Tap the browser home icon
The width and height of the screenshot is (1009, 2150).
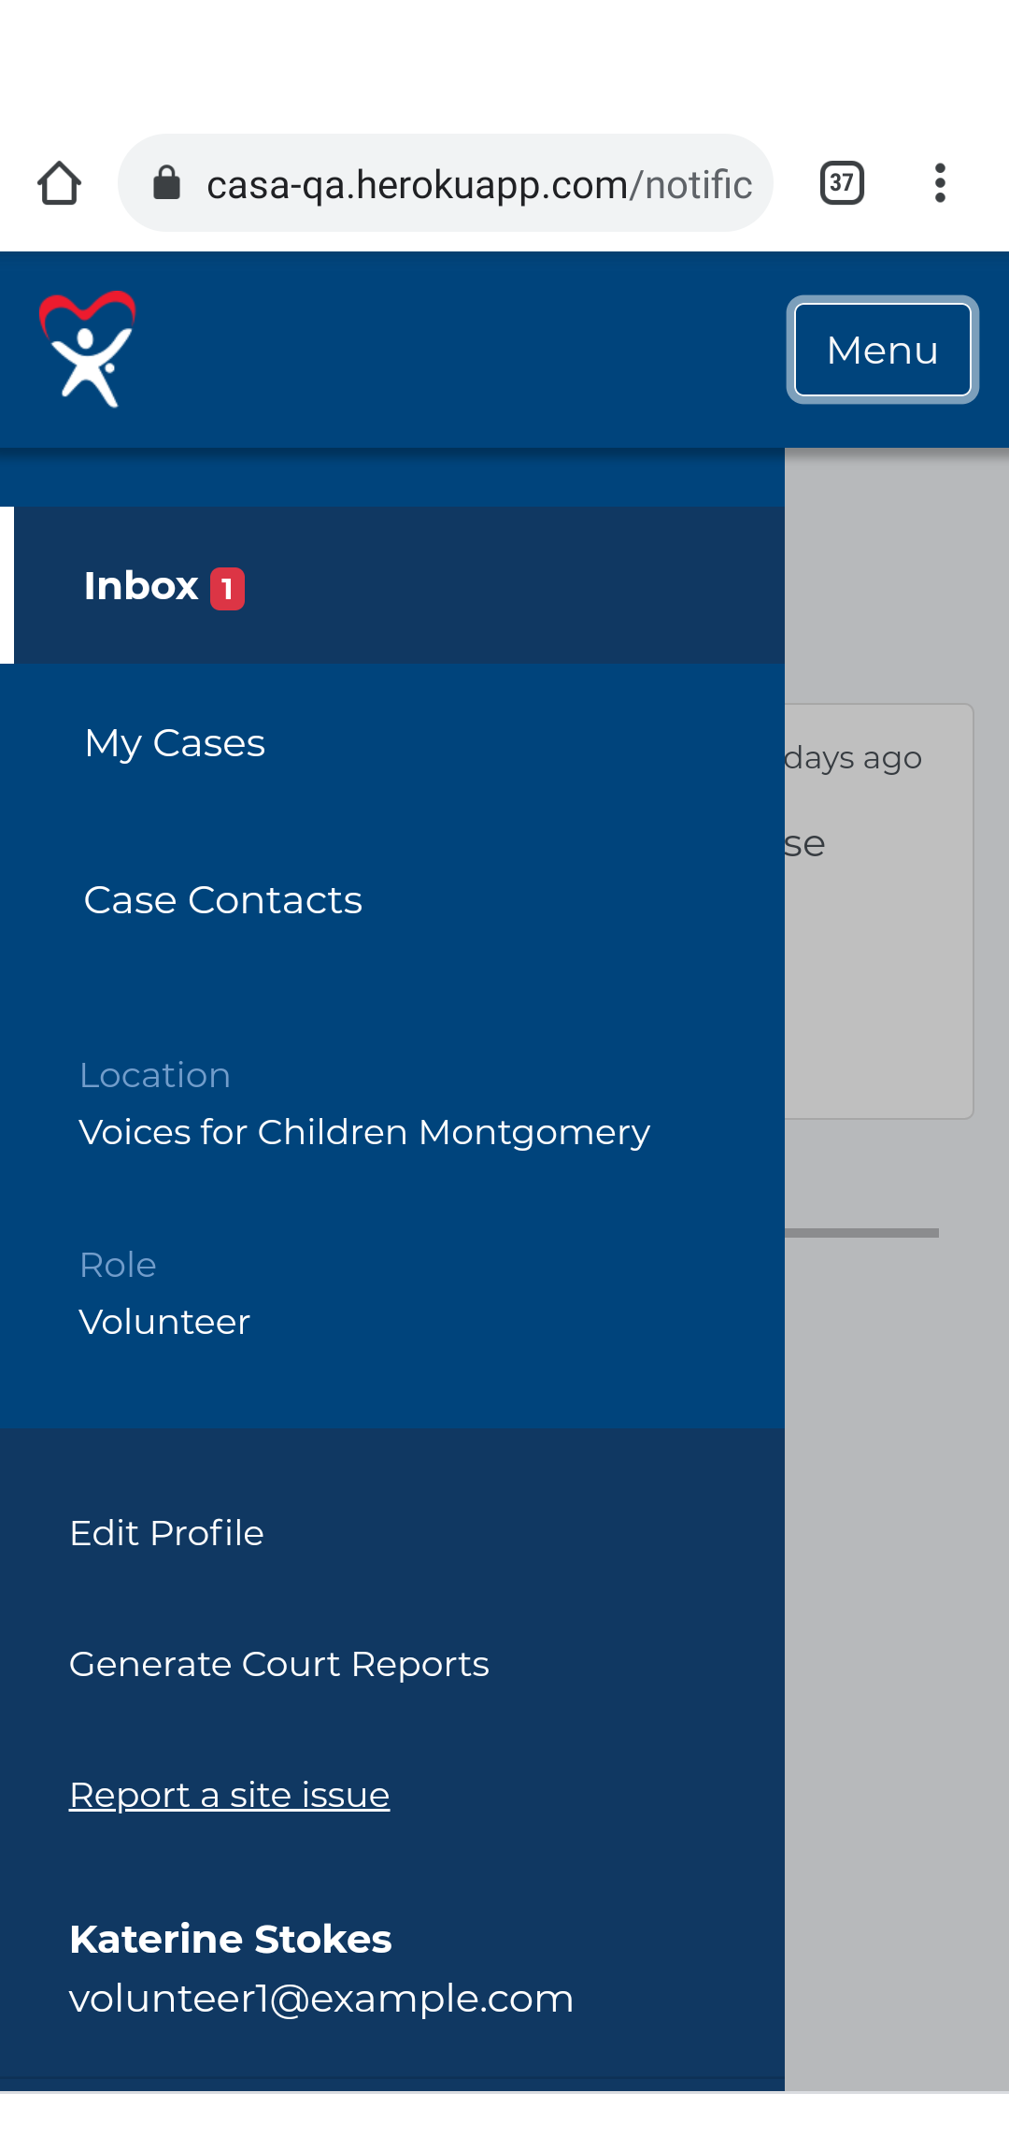point(59,183)
